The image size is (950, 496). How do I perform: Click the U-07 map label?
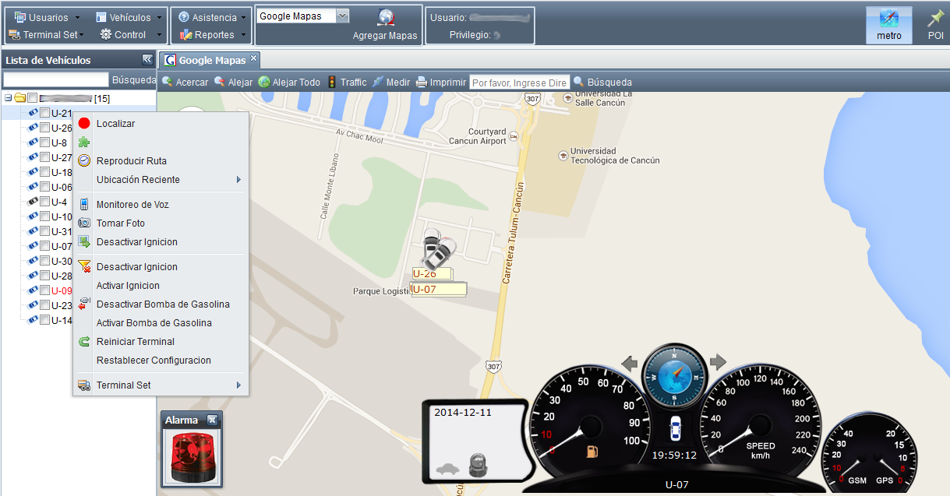click(x=438, y=289)
